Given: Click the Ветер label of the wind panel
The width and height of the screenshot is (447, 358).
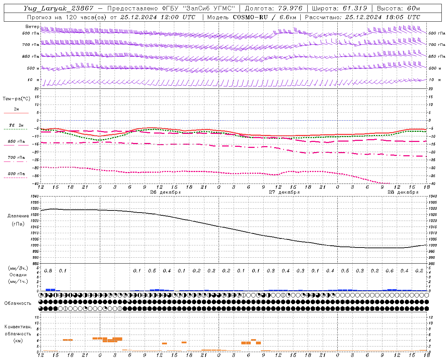Looking at the screenshot, I should pyautogui.click(x=32, y=27).
